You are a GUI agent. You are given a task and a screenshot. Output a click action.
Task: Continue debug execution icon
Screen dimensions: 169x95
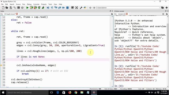63,8
